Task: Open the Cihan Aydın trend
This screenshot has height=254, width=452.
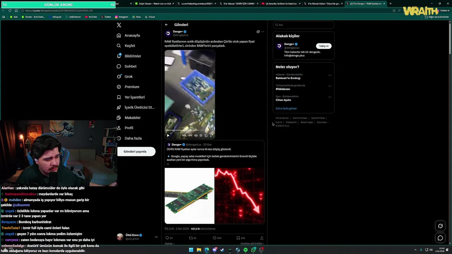Action: 283,100
